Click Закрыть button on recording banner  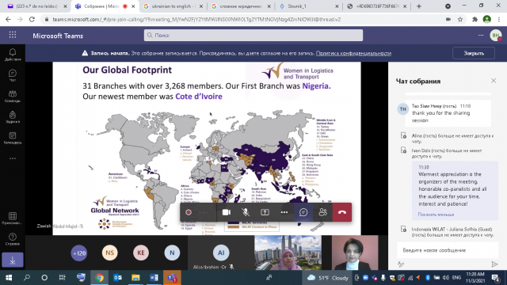tap(474, 53)
